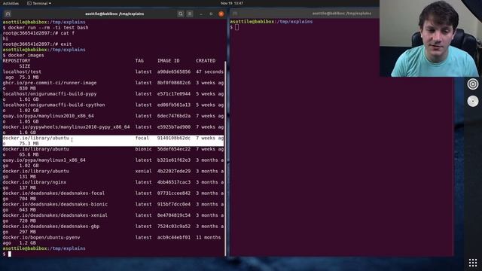Select image ID 6dec7476bd2a

coord(174,116)
